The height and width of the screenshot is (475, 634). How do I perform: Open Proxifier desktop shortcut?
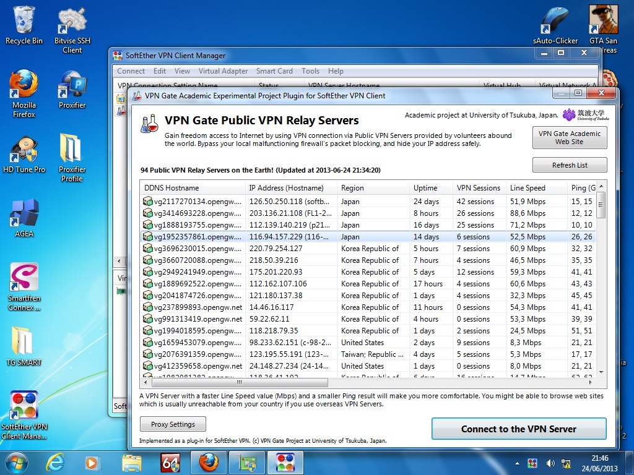(x=72, y=89)
